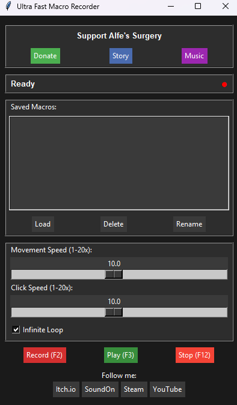Open the Music button
The width and height of the screenshot is (237, 405).
pyautogui.click(x=194, y=56)
